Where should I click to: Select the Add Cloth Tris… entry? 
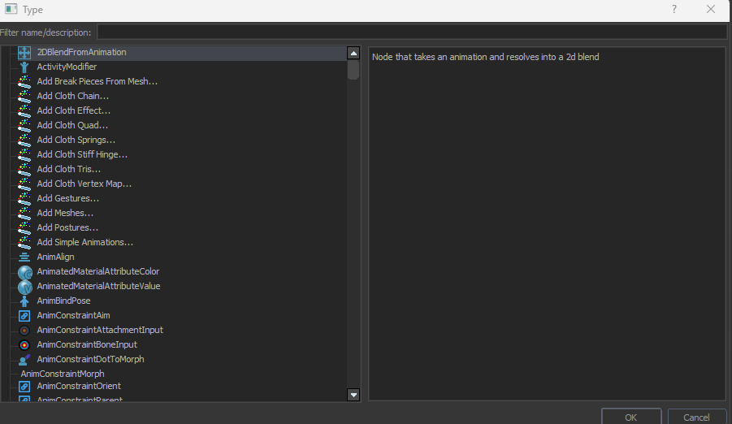coord(68,169)
